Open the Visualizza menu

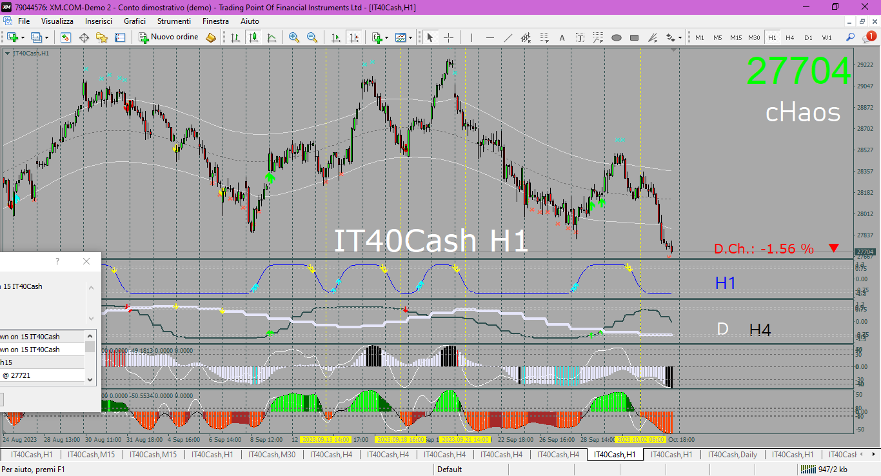point(57,21)
